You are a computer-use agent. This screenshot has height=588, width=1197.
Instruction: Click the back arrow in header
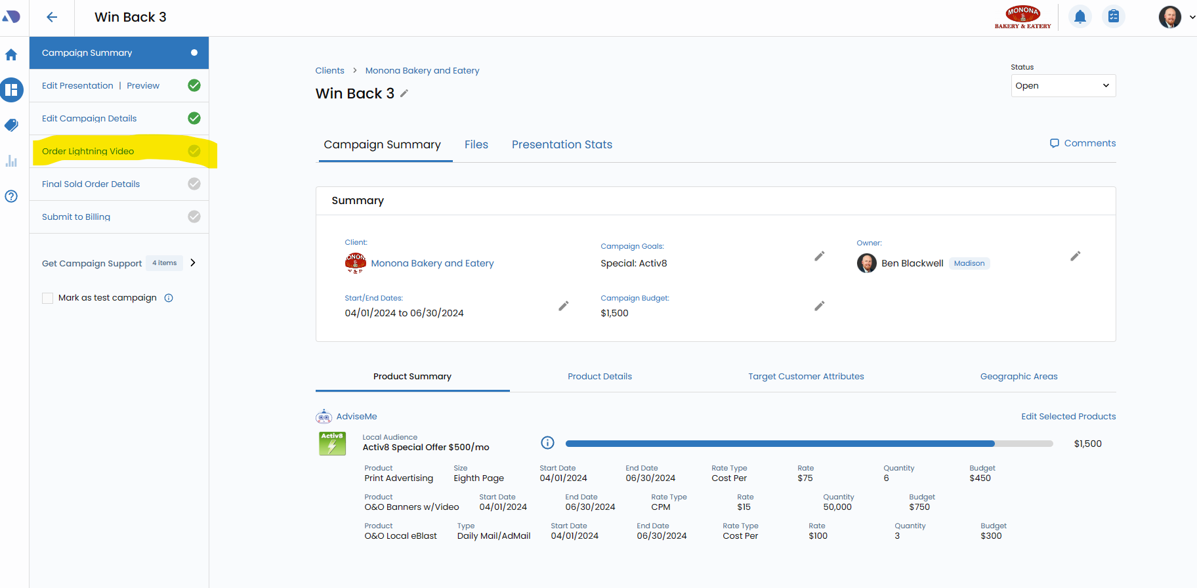52,18
